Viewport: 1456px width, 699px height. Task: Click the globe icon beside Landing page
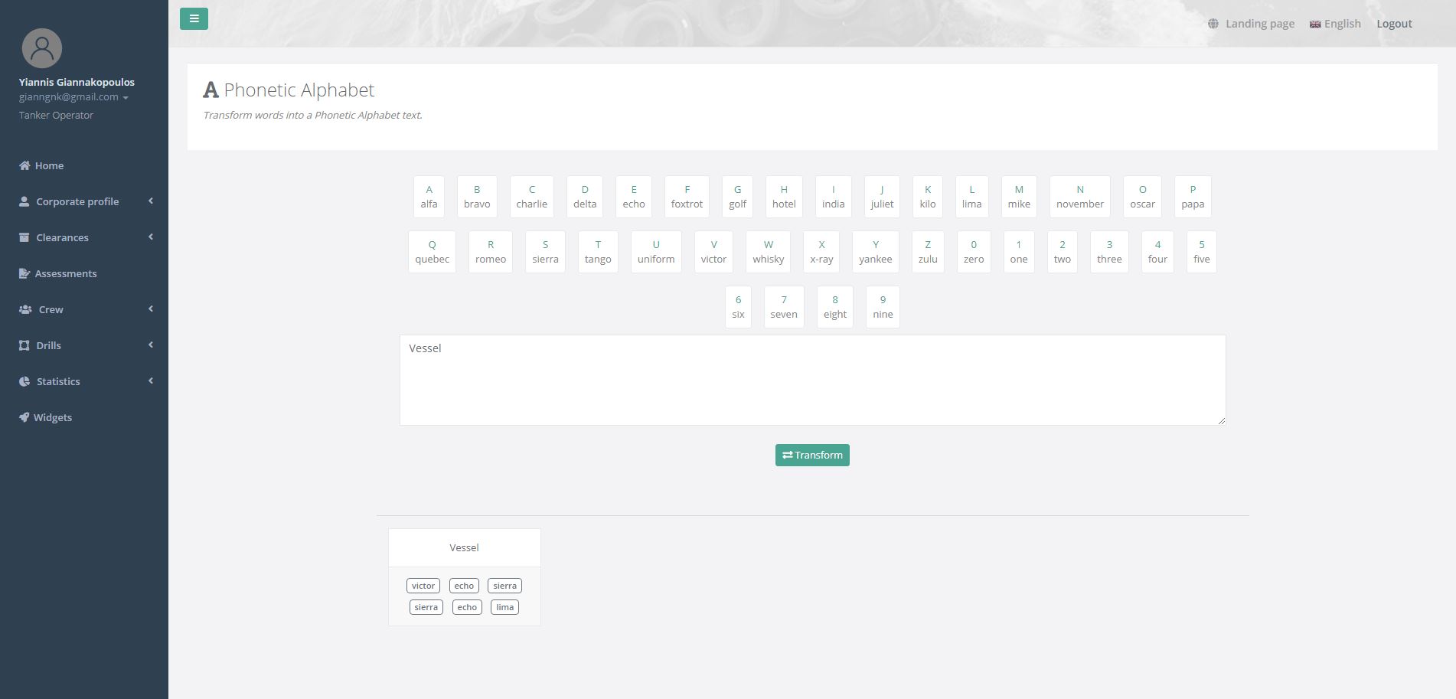1213,24
